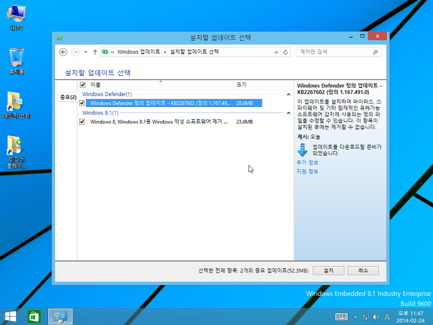Click the volume speaker tray icon
The height and width of the screenshot is (325, 433).
click(376, 317)
